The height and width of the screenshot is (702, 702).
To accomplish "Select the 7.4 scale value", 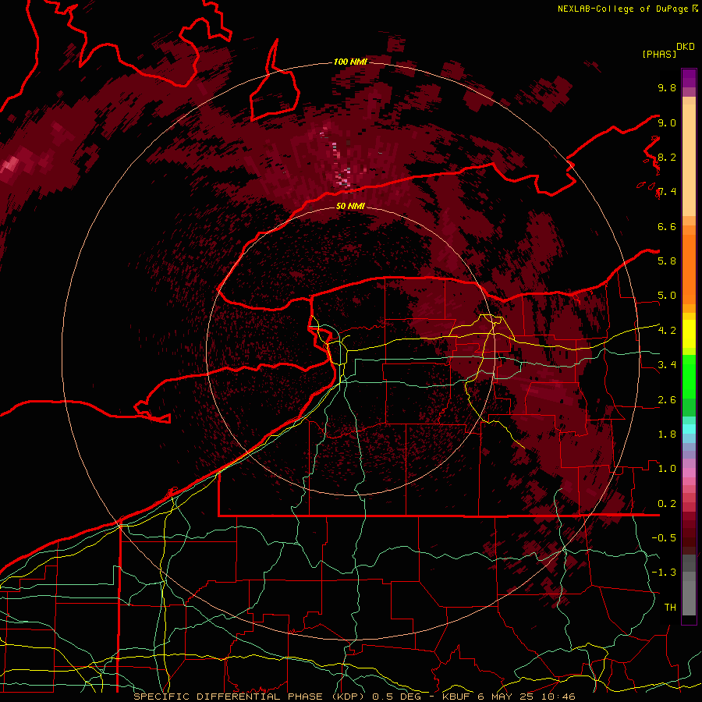I will pyautogui.click(x=667, y=192).
